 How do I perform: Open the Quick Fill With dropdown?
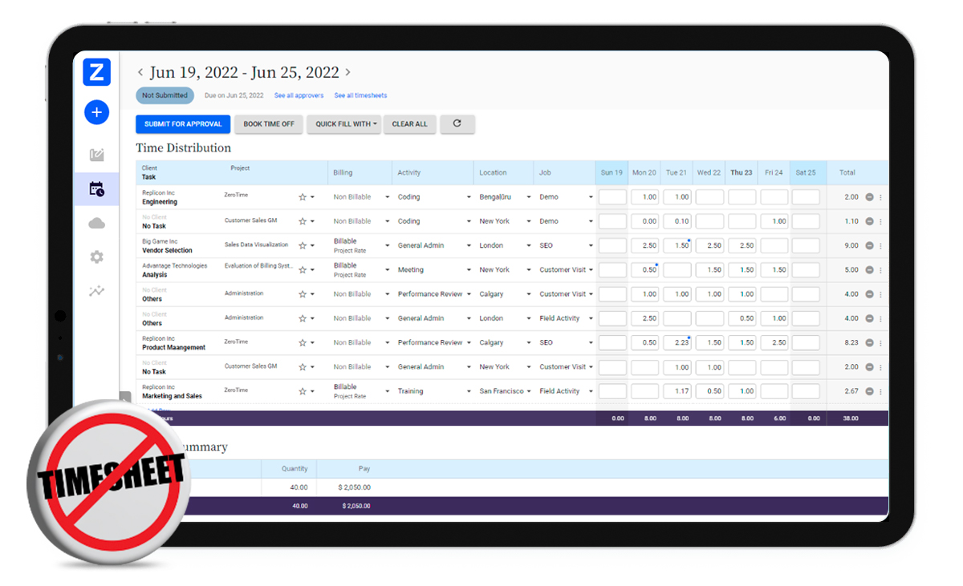[x=343, y=123]
